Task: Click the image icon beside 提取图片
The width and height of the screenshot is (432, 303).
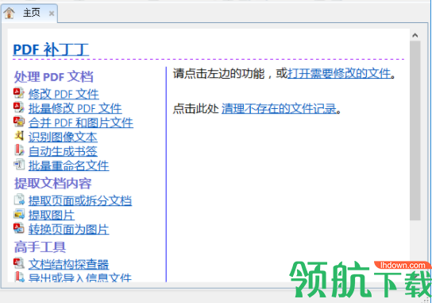Action: point(19,214)
